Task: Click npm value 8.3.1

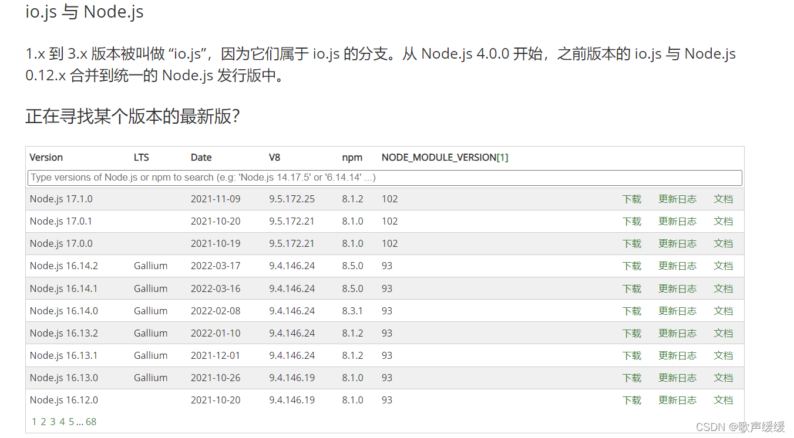Action: pos(353,311)
